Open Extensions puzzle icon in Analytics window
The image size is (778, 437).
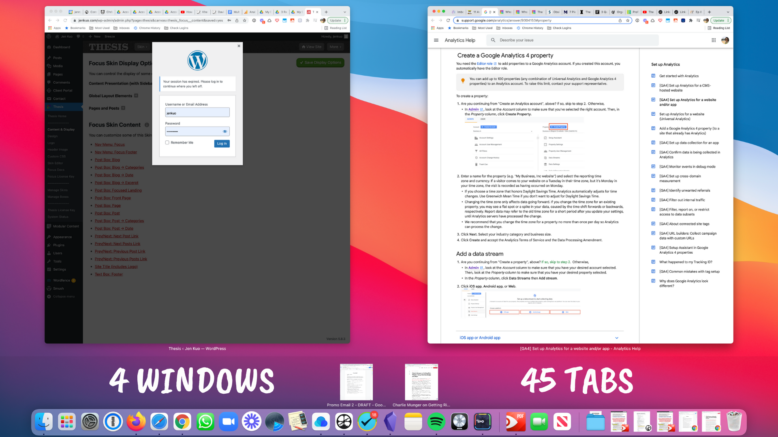click(690, 20)
